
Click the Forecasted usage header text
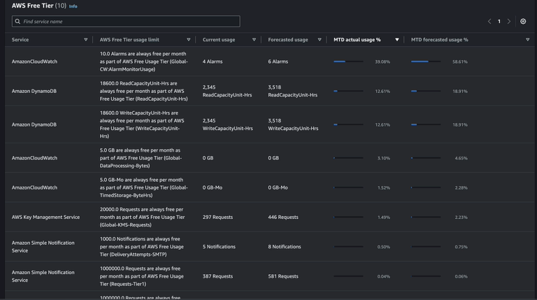coord(287,40)
